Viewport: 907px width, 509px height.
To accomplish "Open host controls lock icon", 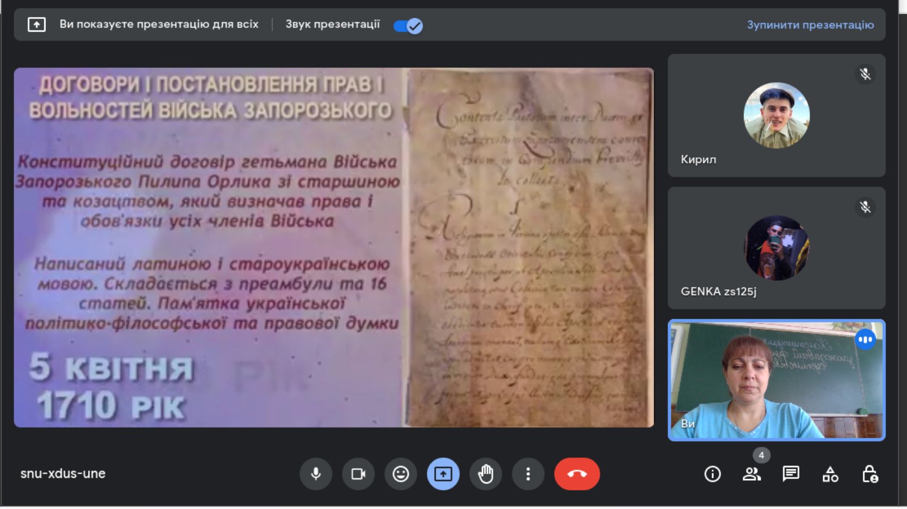I will coord(870,474).
